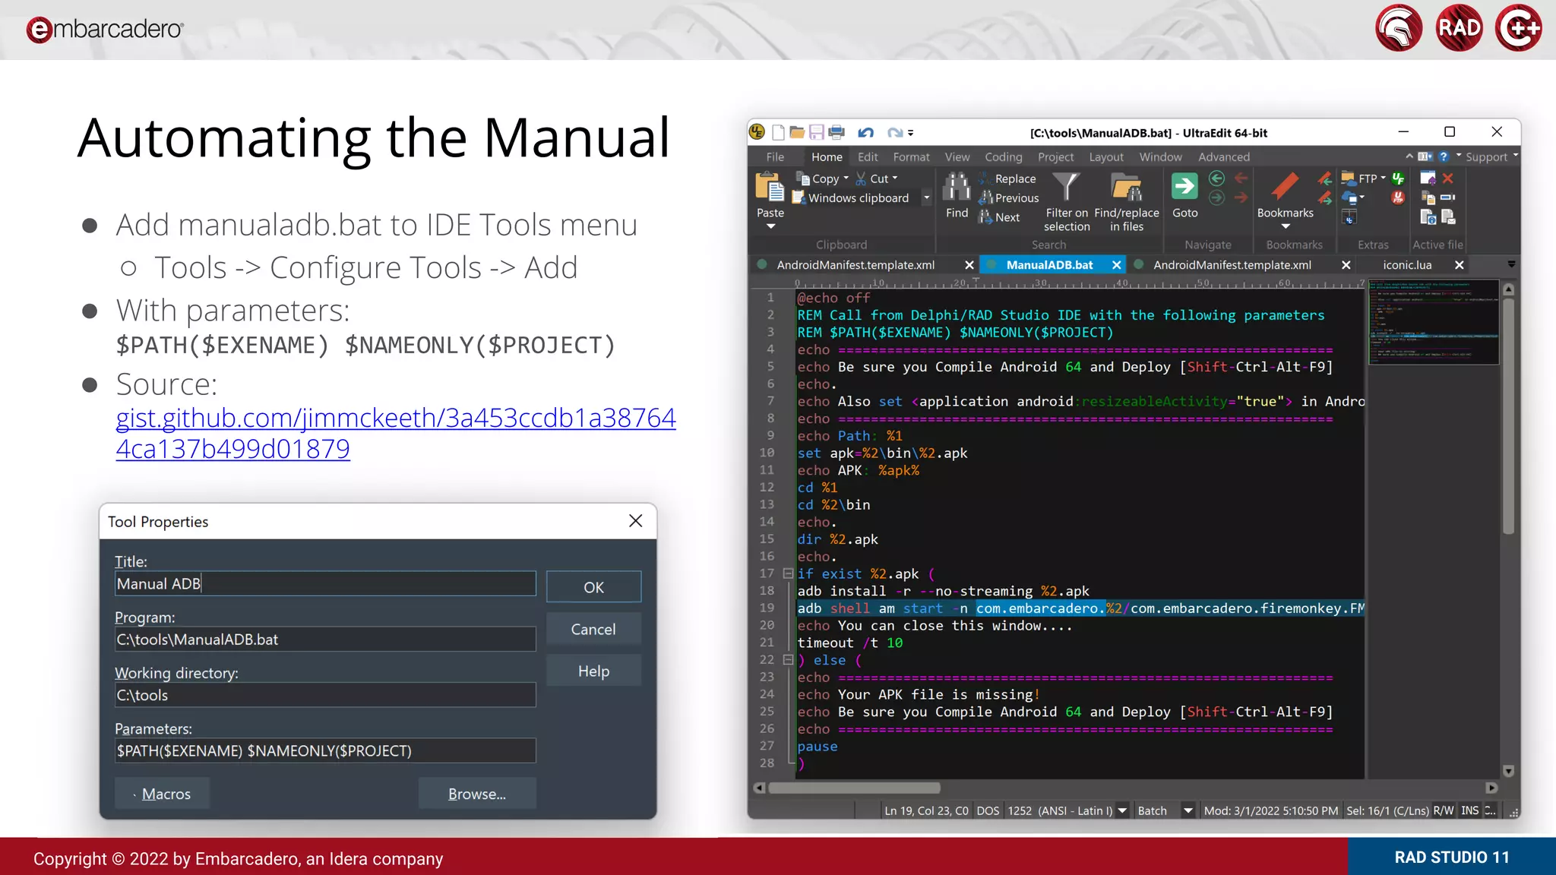
Task: Click the red X icon in Active file group
Action: pos(1447,178)
